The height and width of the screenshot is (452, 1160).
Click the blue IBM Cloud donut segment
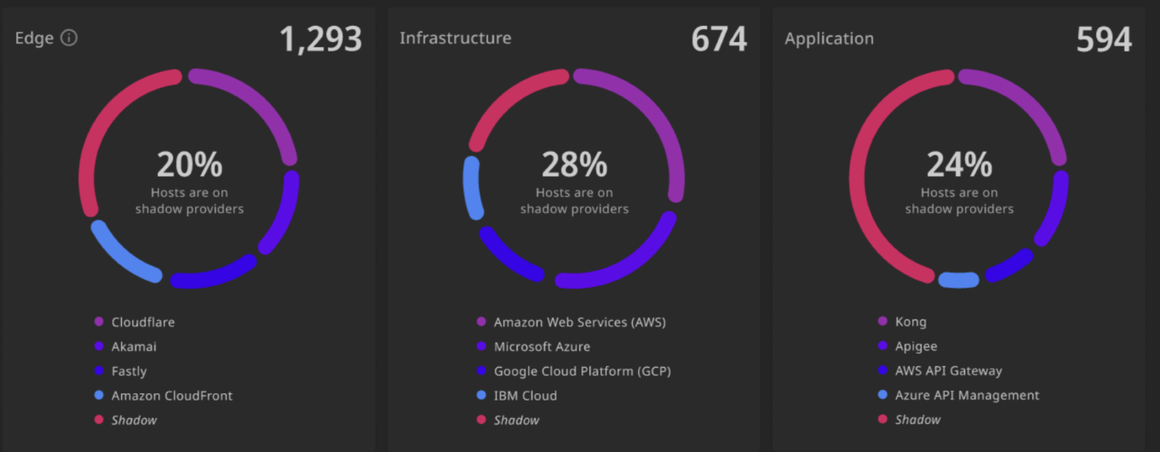472,188
